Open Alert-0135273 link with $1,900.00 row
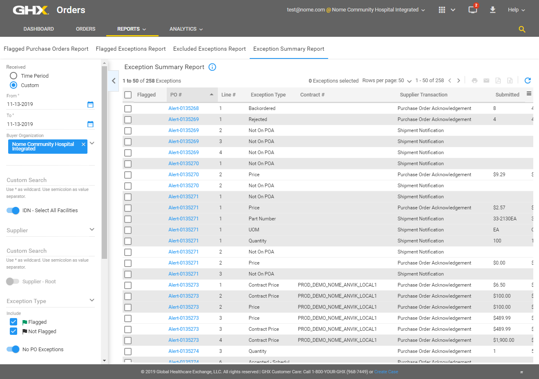 [x=183, y=340]
